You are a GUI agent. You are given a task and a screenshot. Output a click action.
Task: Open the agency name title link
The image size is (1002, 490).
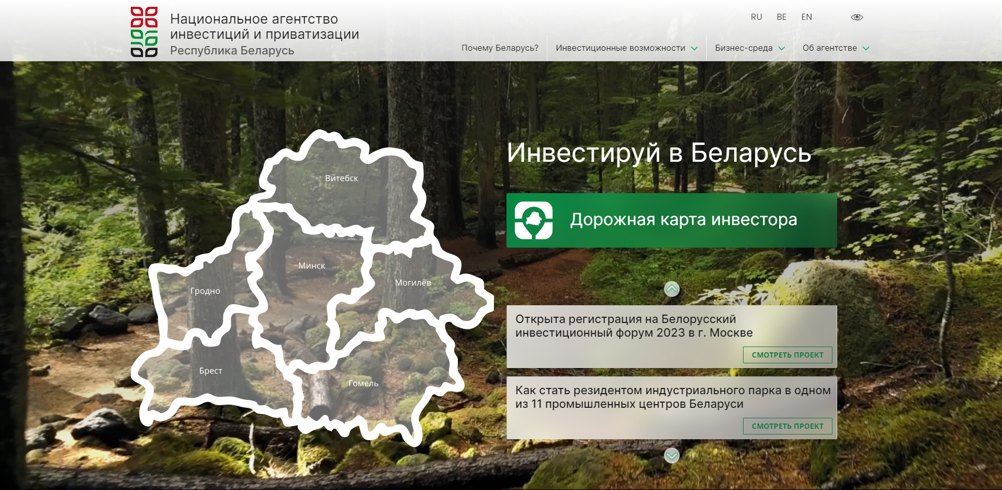pyautogui.click(x=264, y=34)
